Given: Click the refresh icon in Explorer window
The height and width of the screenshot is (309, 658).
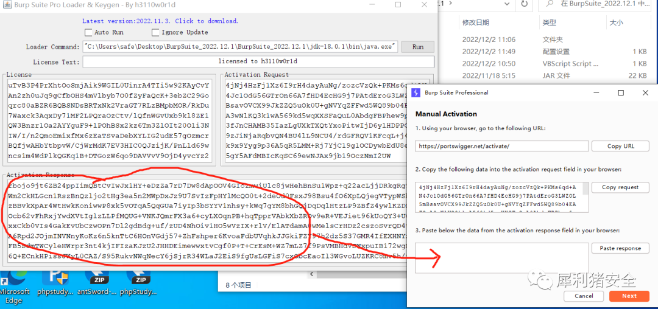Looking at the screenshot, I should coord(524,4).
